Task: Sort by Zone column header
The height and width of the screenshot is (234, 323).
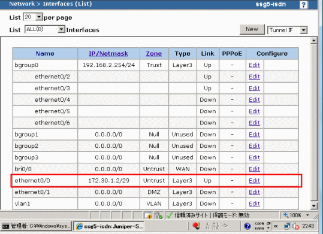Action: tap(154, 53)
